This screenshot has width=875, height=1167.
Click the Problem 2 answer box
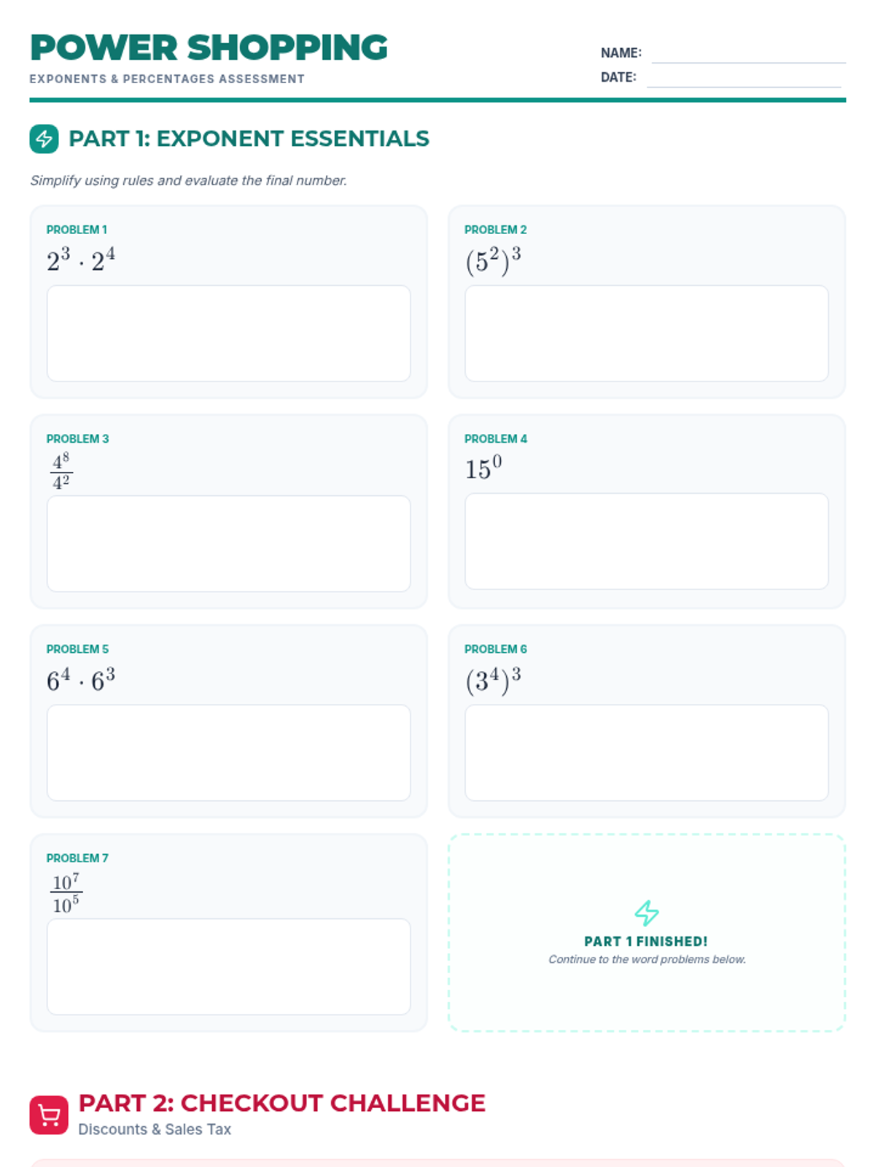(647, 333)
